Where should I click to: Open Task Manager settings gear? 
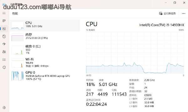(4, 108)
